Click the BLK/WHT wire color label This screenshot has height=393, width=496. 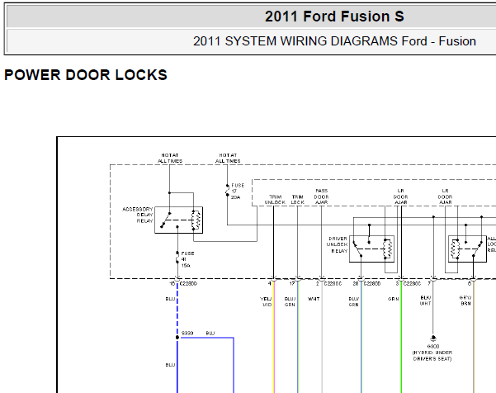[426, 301]
